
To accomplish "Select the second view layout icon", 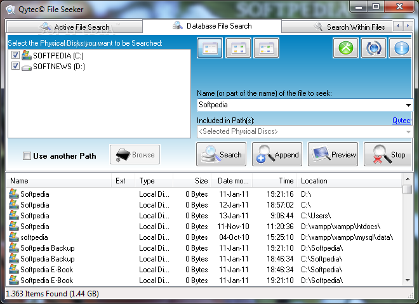I will (x=238, y=48).
